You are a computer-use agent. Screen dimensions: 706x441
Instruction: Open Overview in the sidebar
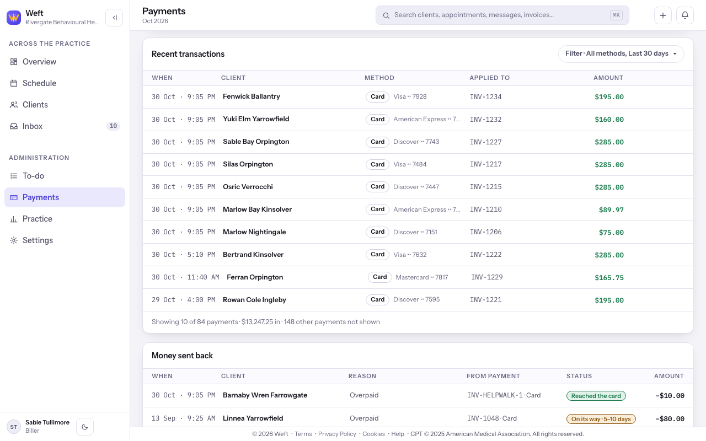(65, 62)
